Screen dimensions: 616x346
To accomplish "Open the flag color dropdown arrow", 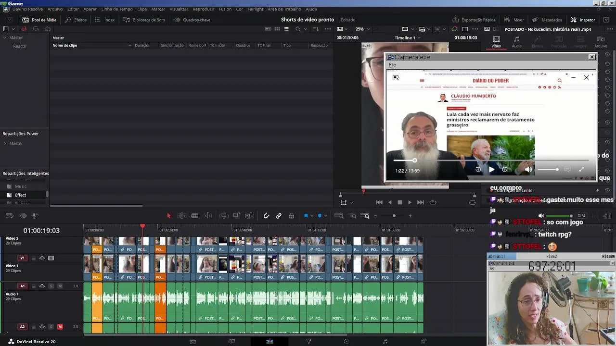I will pos(312,216).
